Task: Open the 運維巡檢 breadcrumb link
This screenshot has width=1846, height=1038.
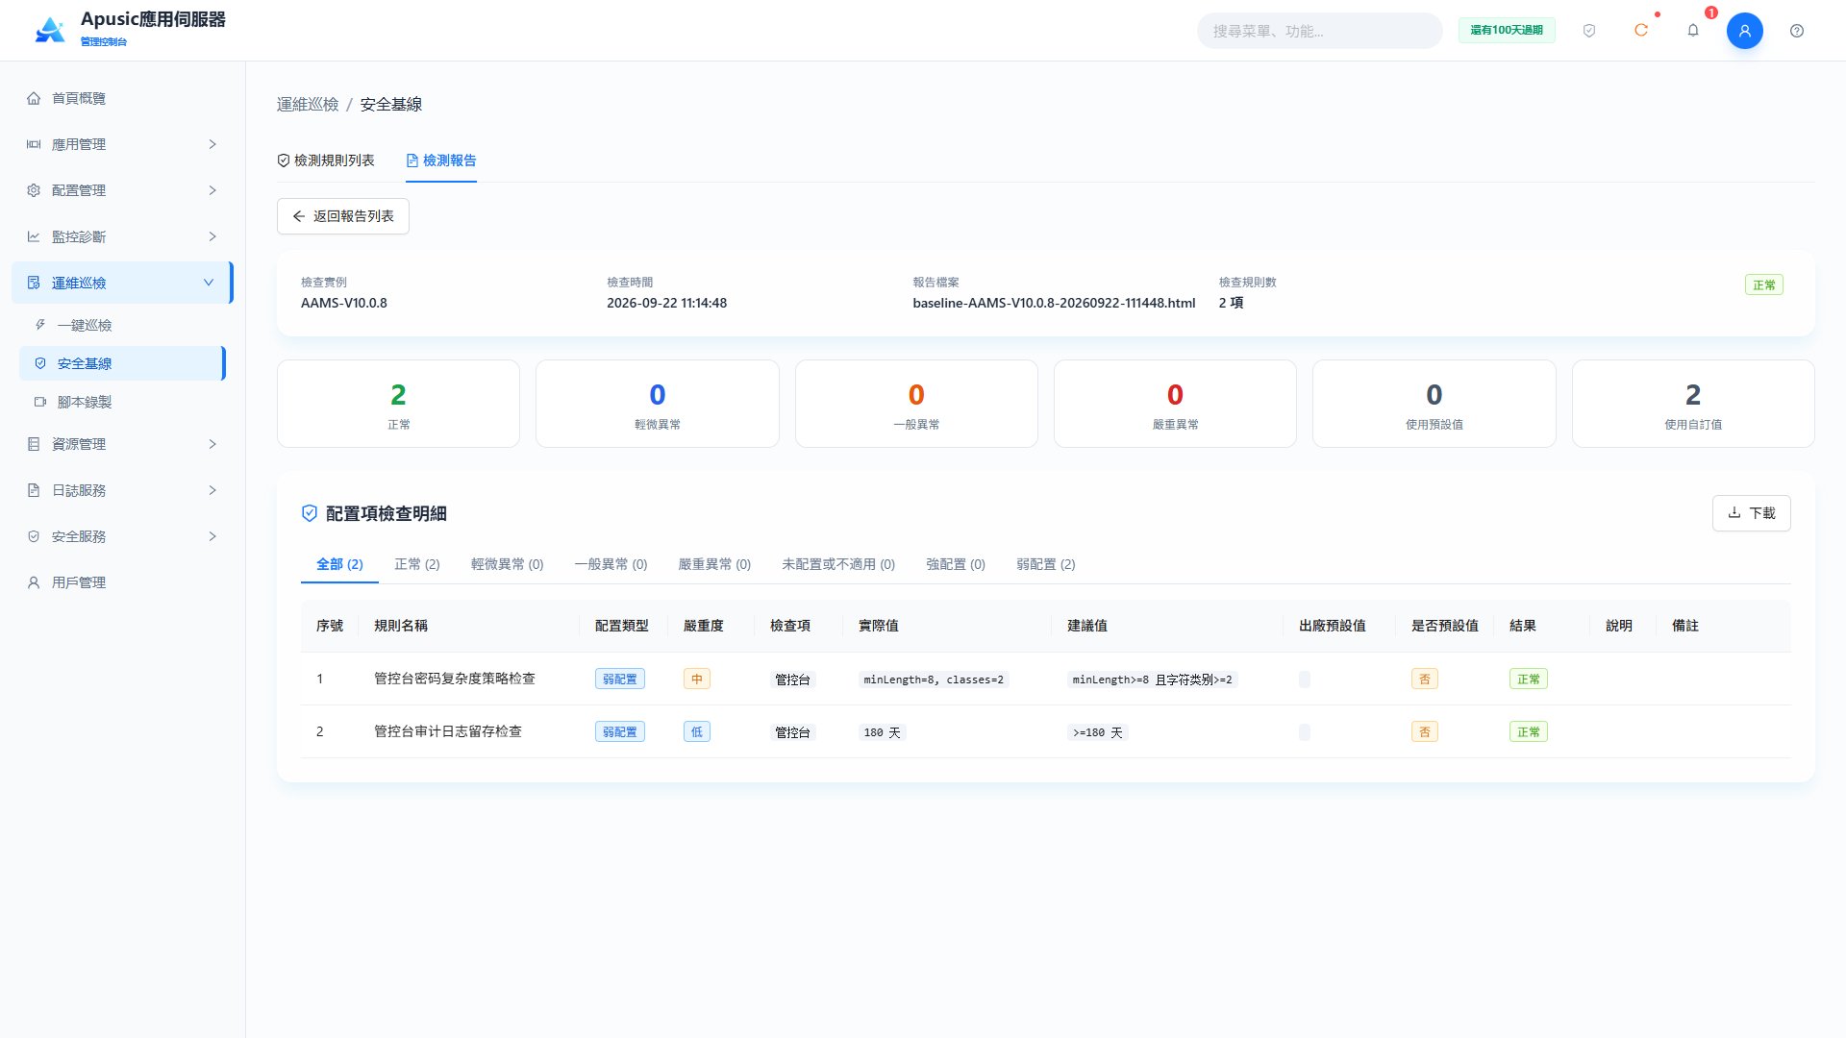Action: 308,104
